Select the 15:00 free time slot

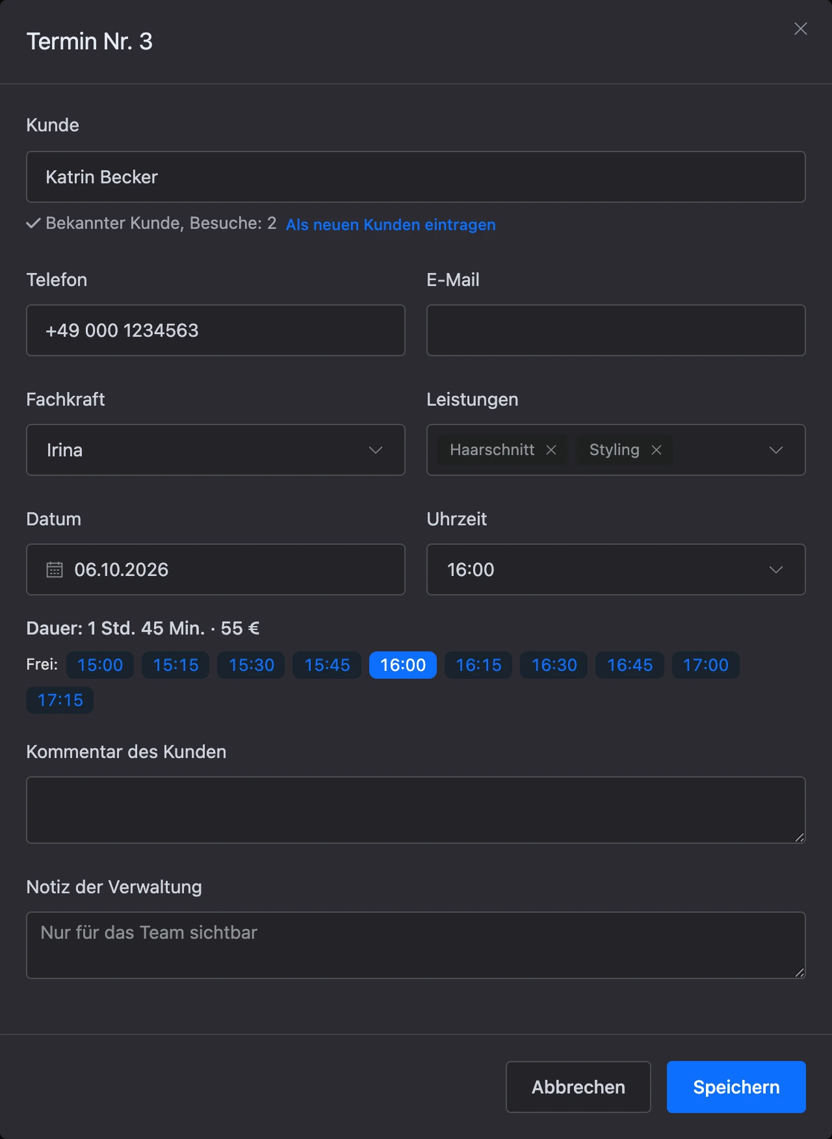tap(100, 665)
